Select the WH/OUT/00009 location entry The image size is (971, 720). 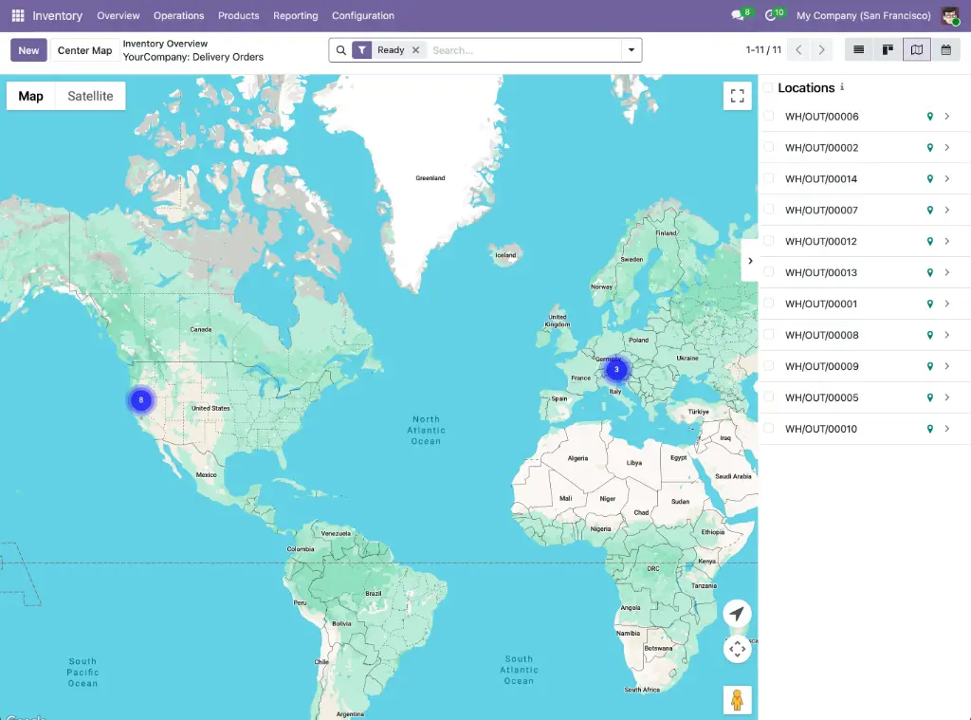coord(822,366)
